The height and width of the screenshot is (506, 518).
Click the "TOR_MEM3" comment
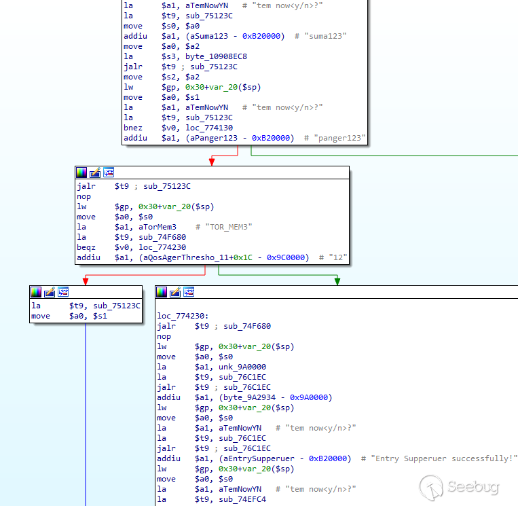point(228,227)
